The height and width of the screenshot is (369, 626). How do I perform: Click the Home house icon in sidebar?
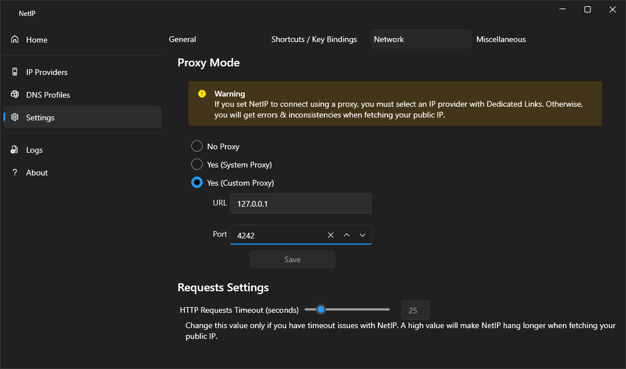point(15,39)
